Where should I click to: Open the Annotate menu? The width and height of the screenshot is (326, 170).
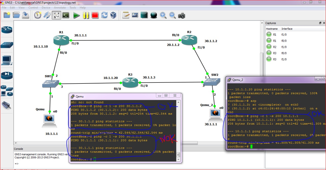(60, 8)
